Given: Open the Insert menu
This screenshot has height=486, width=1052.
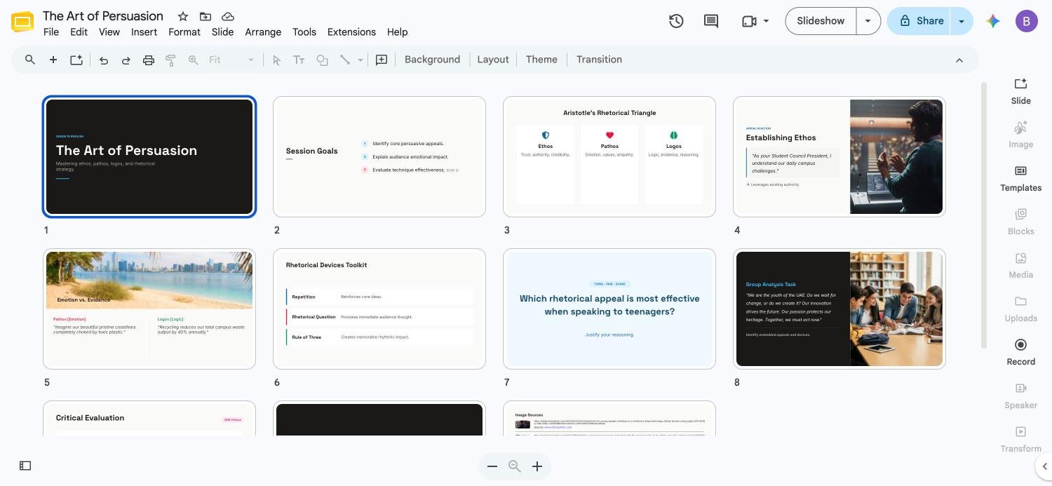Looking at the screenshot, I should coord(144,32).
